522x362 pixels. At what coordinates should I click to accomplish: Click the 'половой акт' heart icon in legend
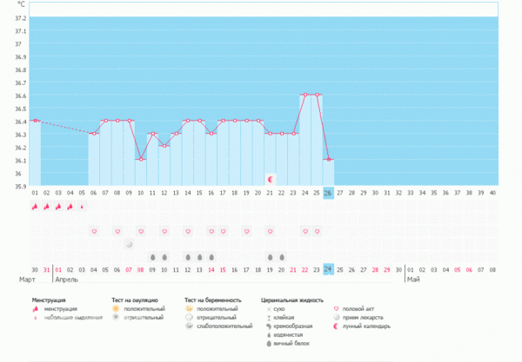(x=338, y=308)
